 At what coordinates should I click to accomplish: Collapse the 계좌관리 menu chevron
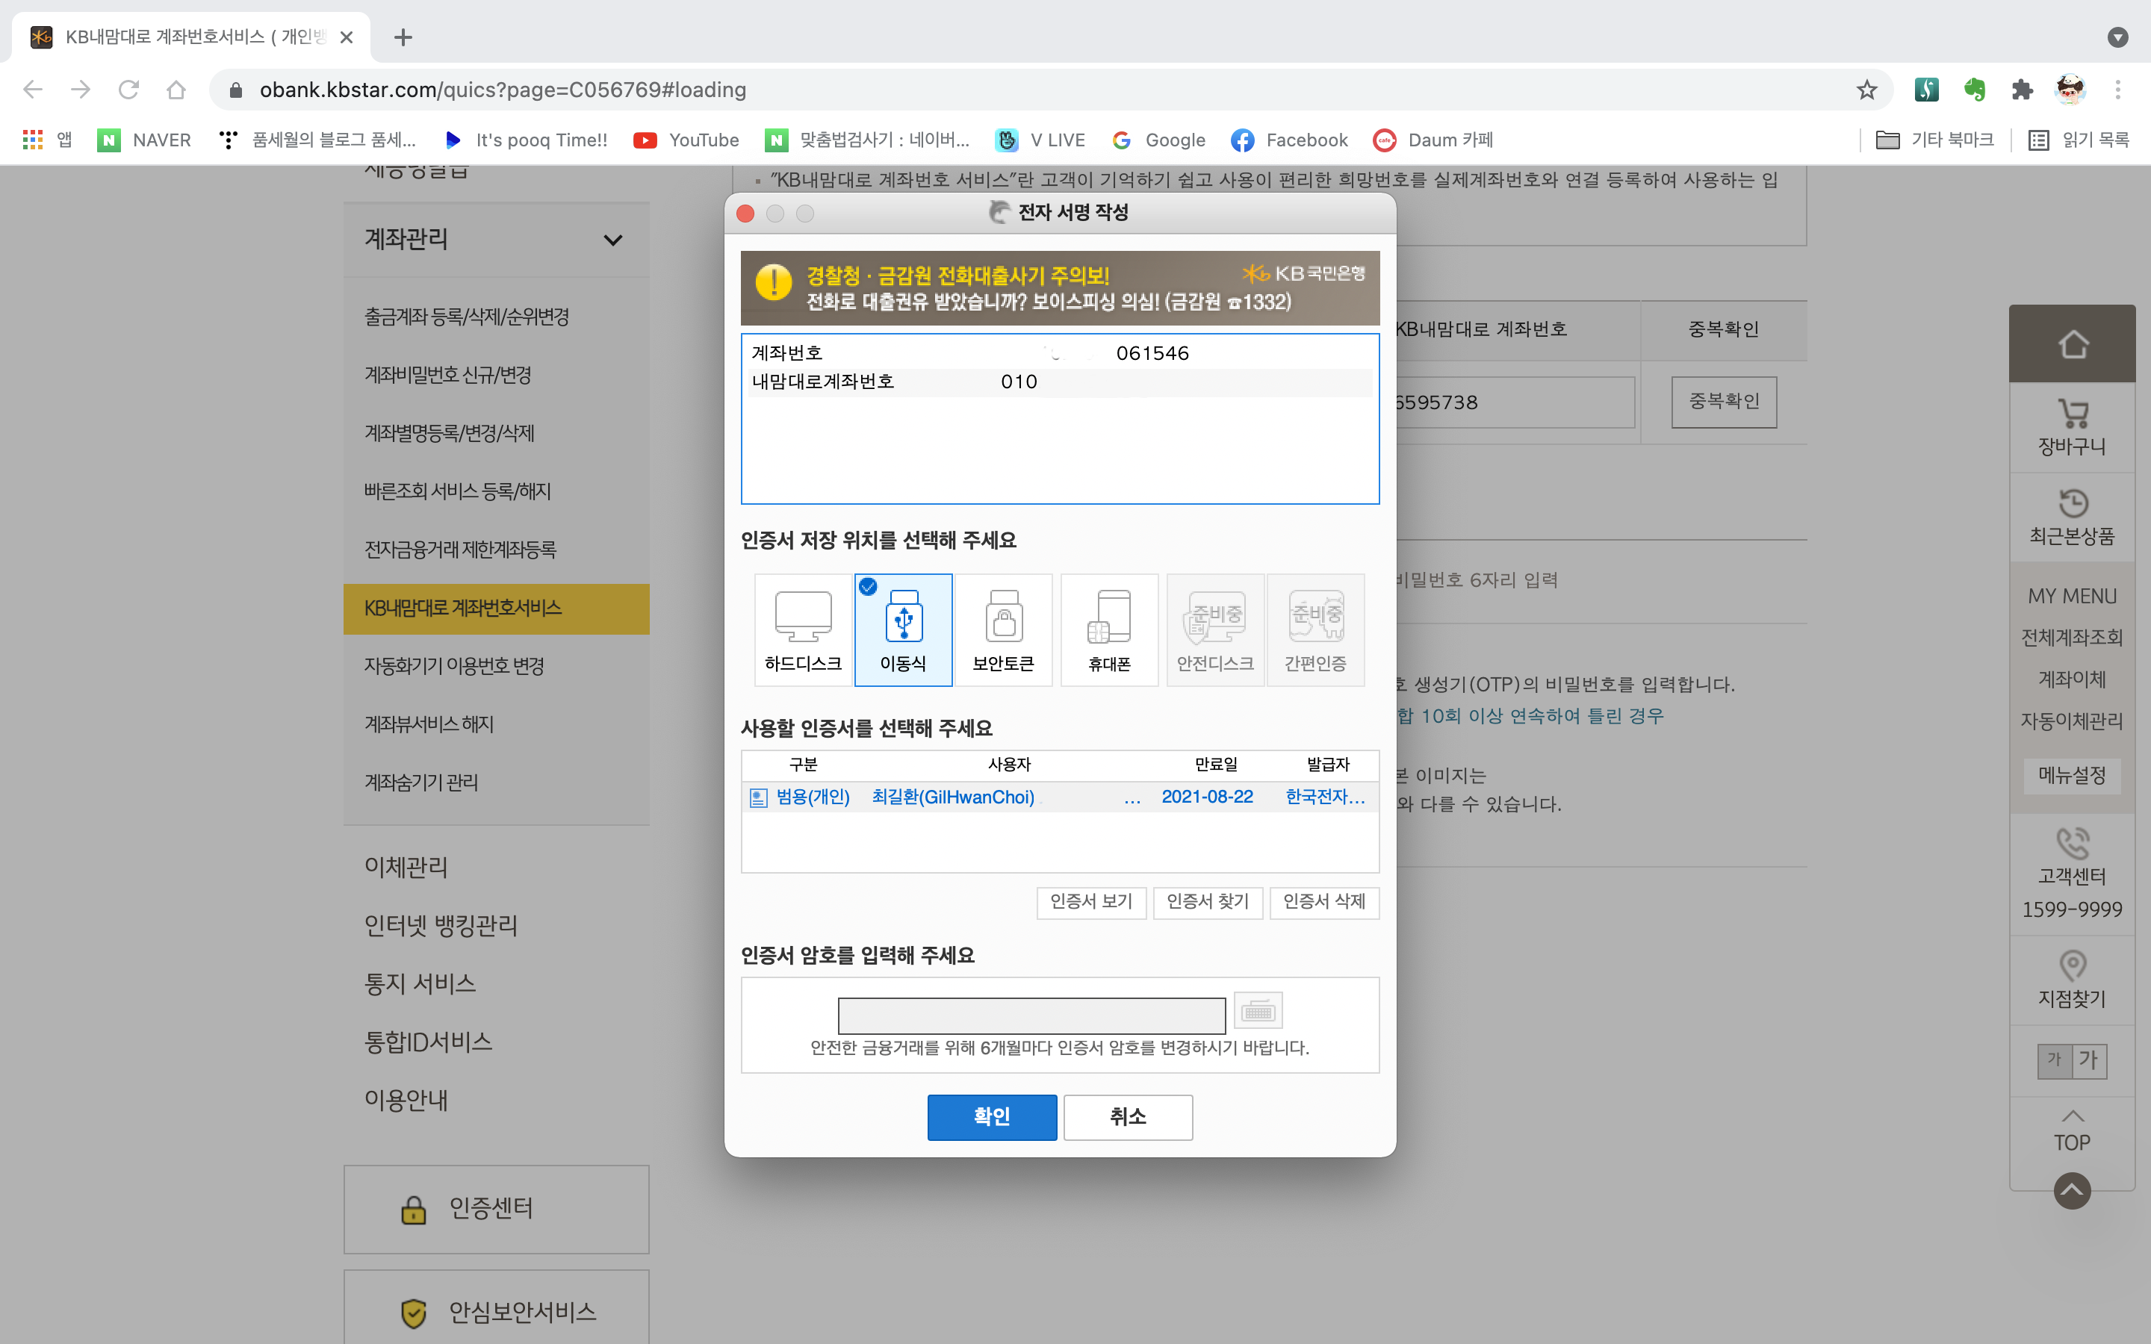pyautogui.click(x=612, y=240)
